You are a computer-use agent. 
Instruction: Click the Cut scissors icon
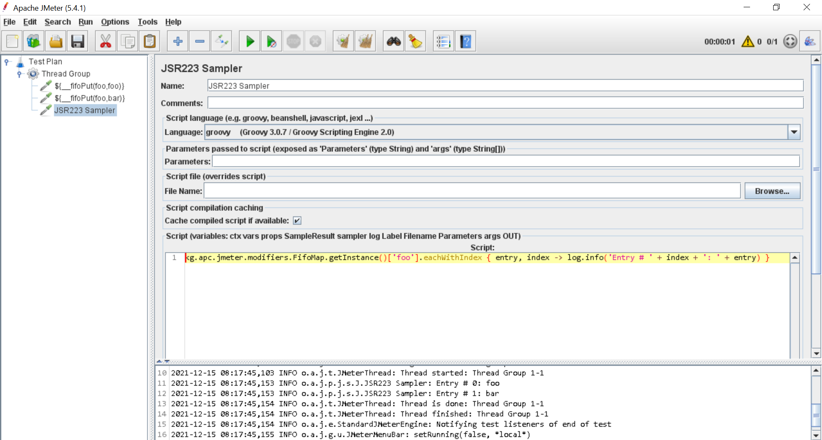[105, 41]
